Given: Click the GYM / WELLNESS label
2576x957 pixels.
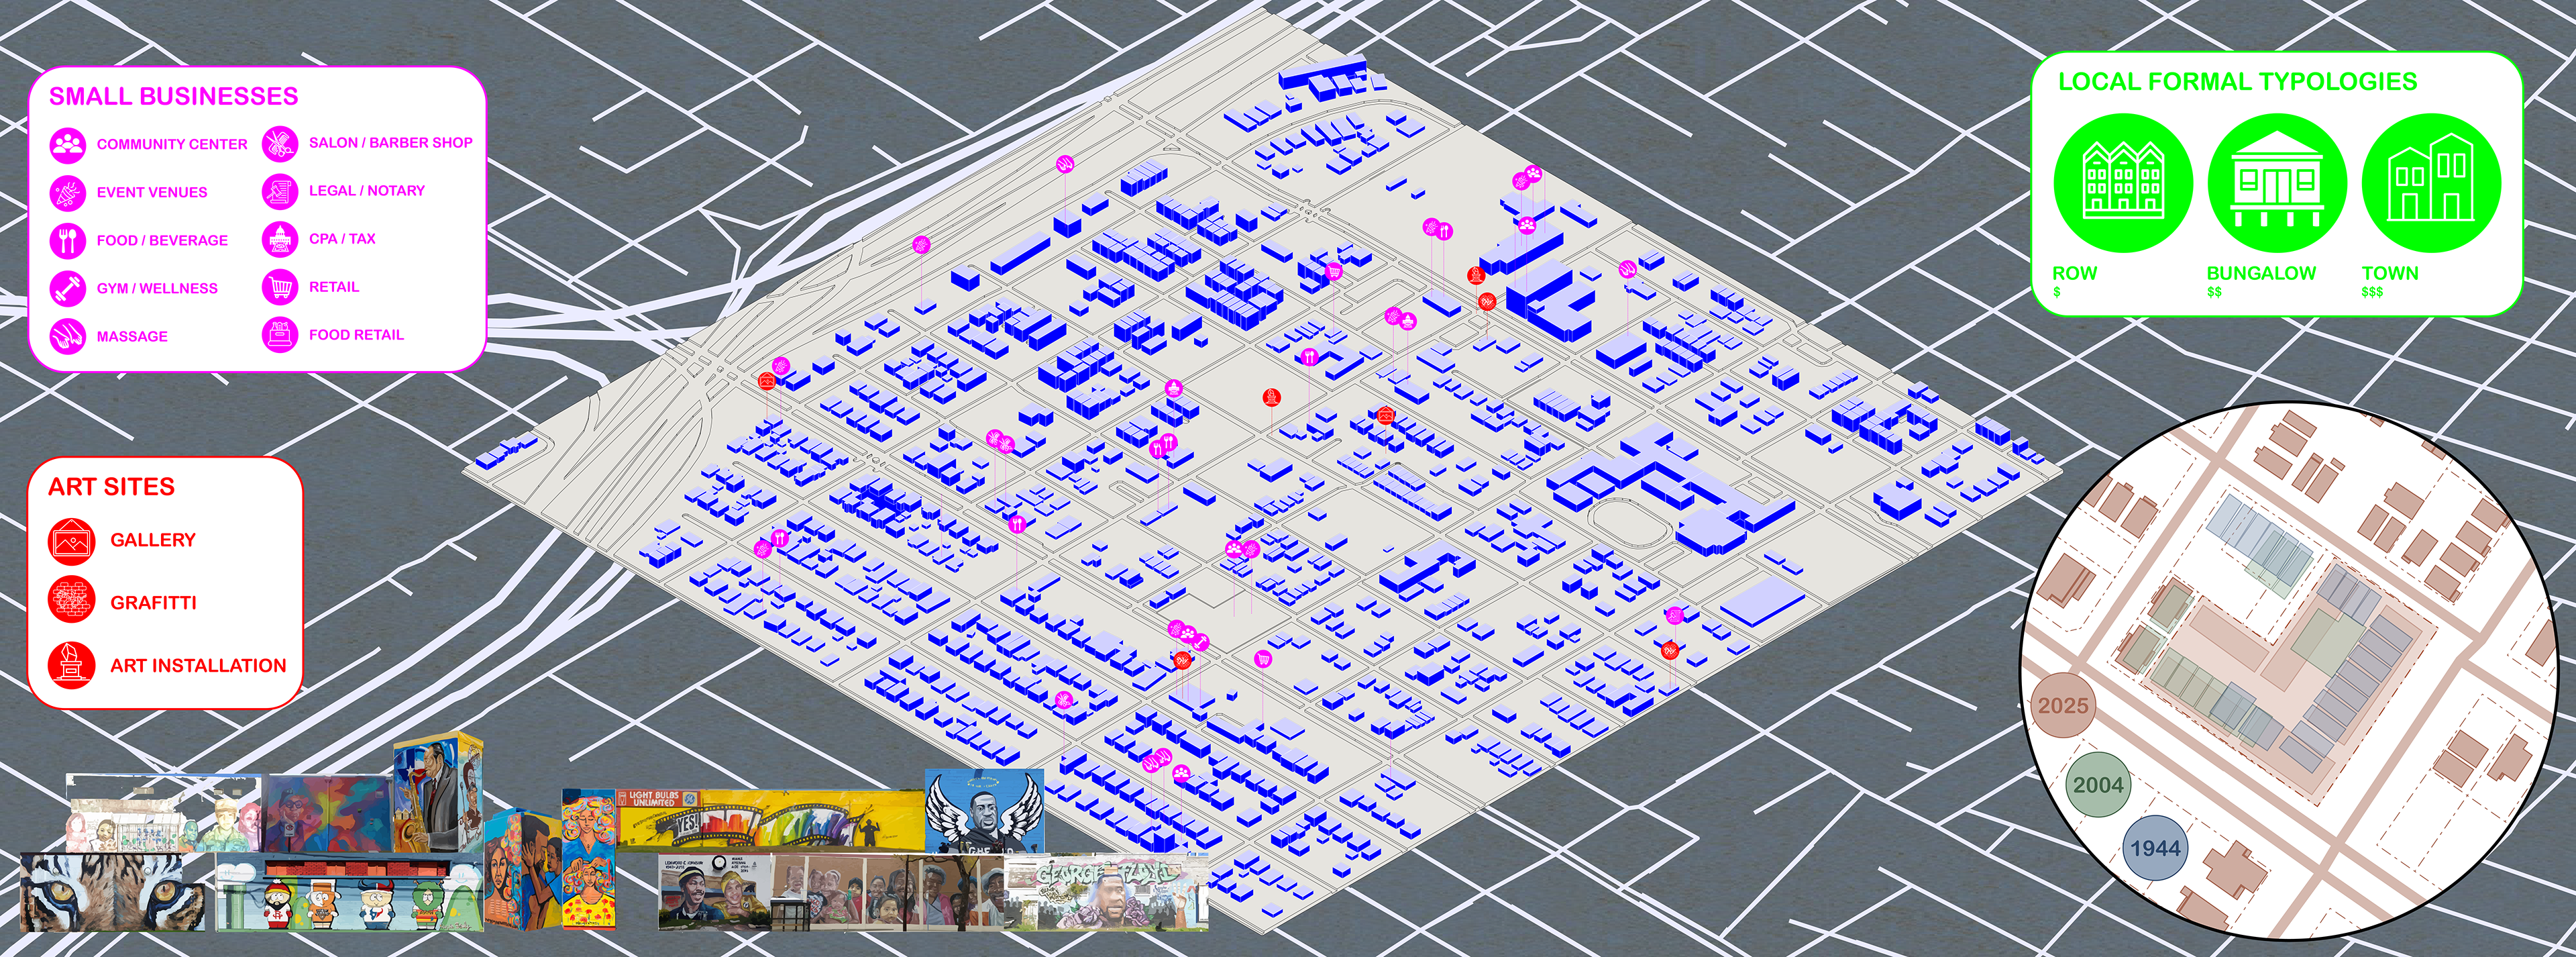Looking at the screenshot, I should 157,288.
